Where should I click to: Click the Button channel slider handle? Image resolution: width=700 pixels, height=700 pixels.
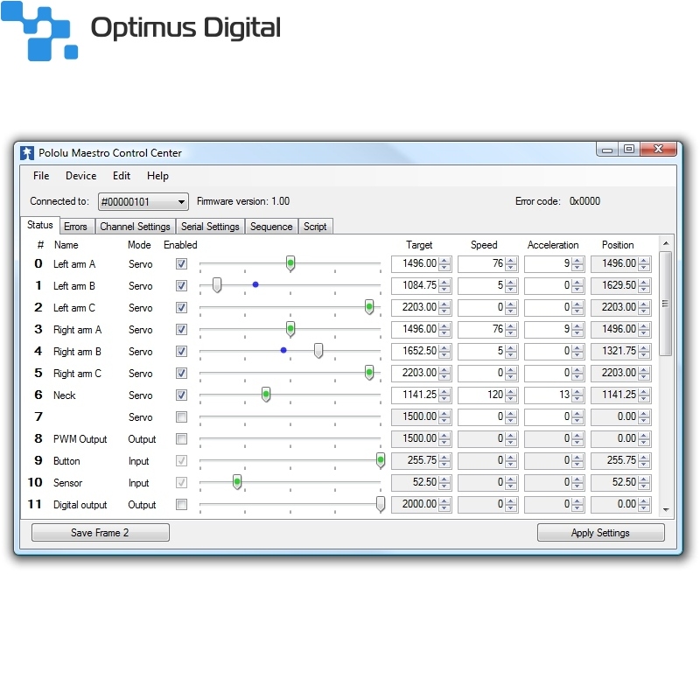click(x=381, y=460)
